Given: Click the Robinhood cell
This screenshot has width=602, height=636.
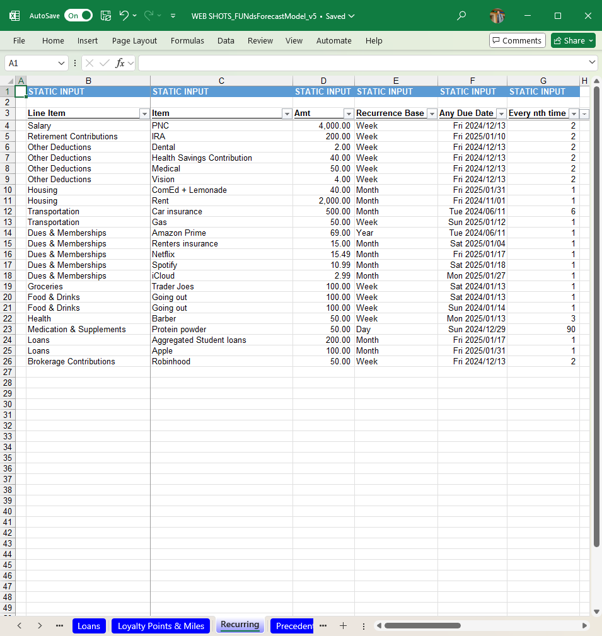Looking at the screenshot, I should coord(221,361).
